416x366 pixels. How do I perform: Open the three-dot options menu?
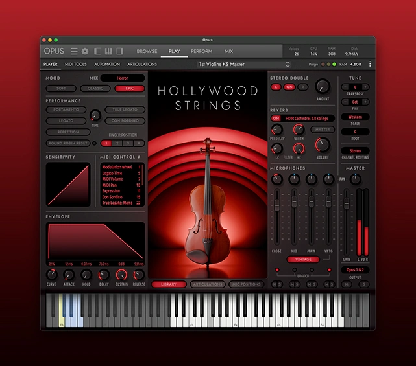tap(370, 64)
